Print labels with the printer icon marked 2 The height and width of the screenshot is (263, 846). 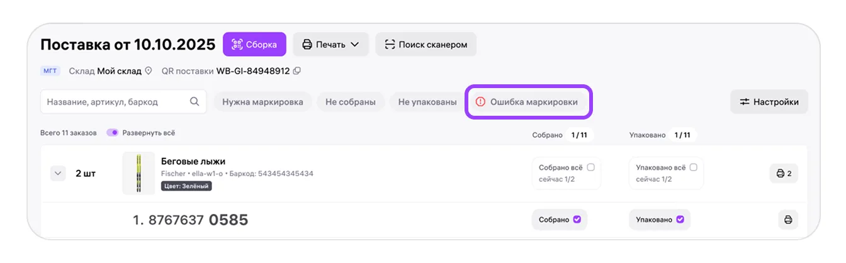pos(784,173)
